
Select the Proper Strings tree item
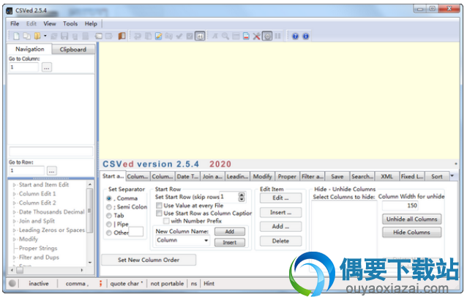(38, 248)
